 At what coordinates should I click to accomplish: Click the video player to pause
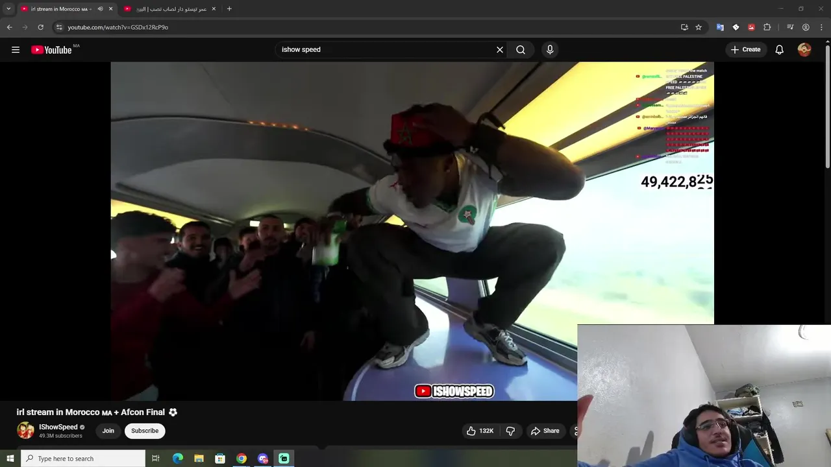point(412,232)
